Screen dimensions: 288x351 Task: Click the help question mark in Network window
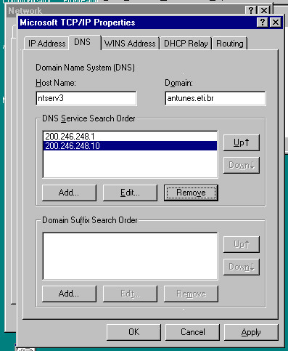[251, 10]
